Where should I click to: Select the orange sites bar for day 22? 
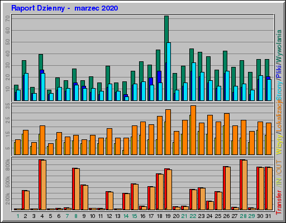(193, 130)
